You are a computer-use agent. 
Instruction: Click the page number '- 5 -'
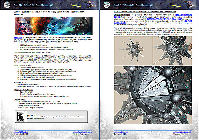pyautogui.click(x=51, y=132)
